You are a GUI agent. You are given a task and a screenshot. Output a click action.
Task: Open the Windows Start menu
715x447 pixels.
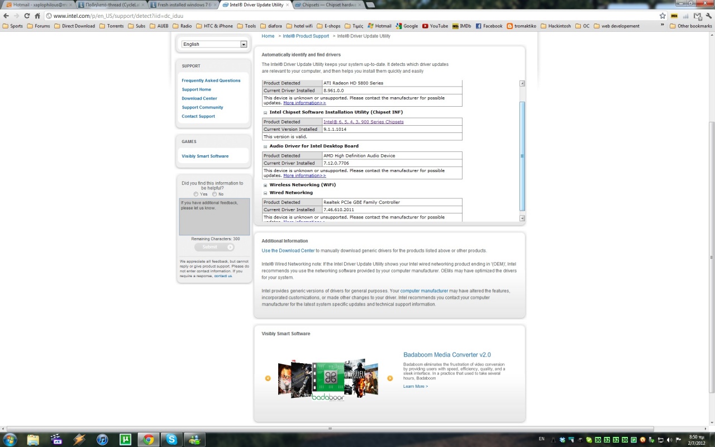pyautogui.click(x=10, y=439)
